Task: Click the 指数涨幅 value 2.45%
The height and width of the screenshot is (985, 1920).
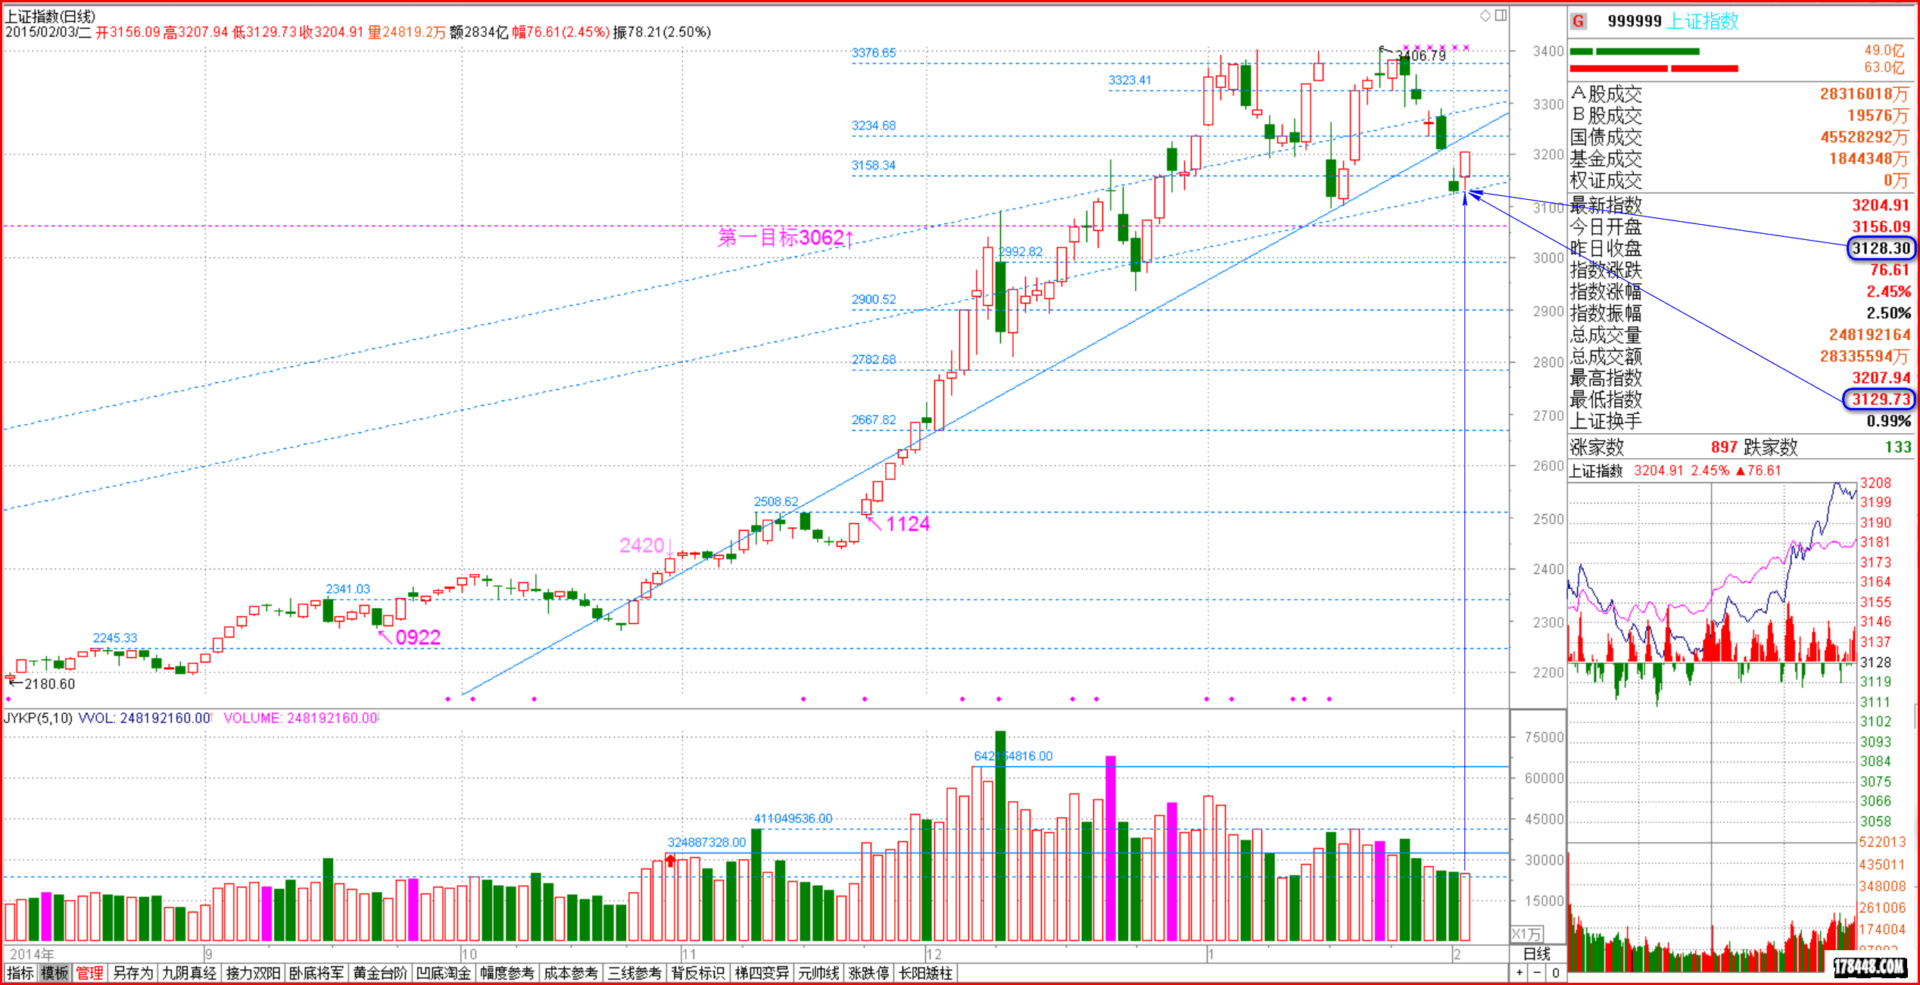Action: pos(1888,291)
